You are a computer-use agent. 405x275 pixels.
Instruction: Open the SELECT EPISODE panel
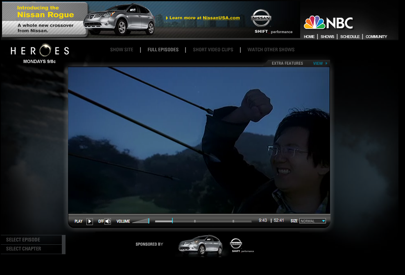(x=32, y=240)
